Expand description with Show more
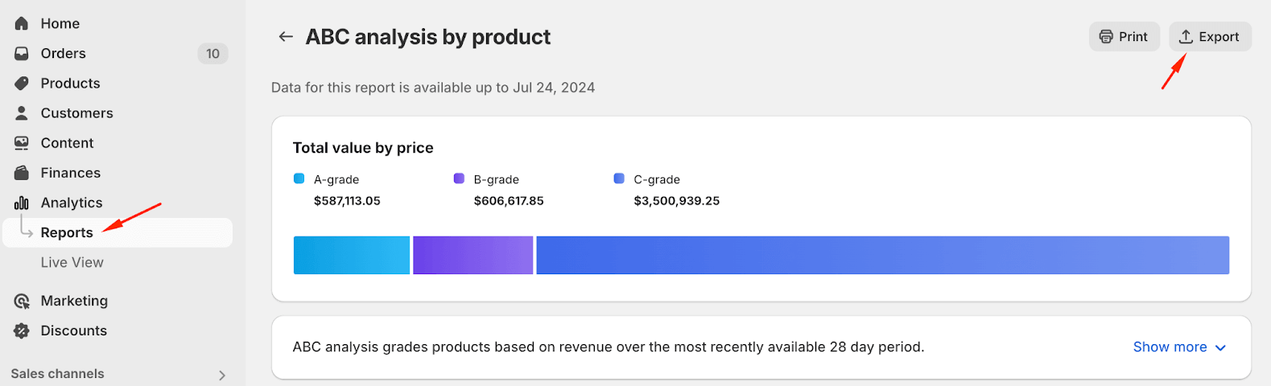Screen dimensions: 1271x386 pos(1178,347)
